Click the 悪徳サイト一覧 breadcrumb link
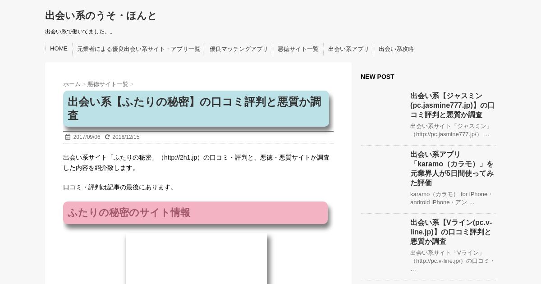This screenshot has width=541, height=284. pos(108,84)
